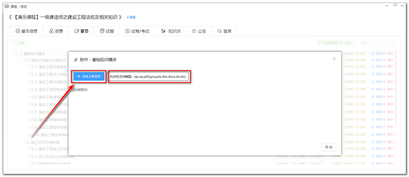
Task: Switch to the 资费 tab
Action: [56, 31]
